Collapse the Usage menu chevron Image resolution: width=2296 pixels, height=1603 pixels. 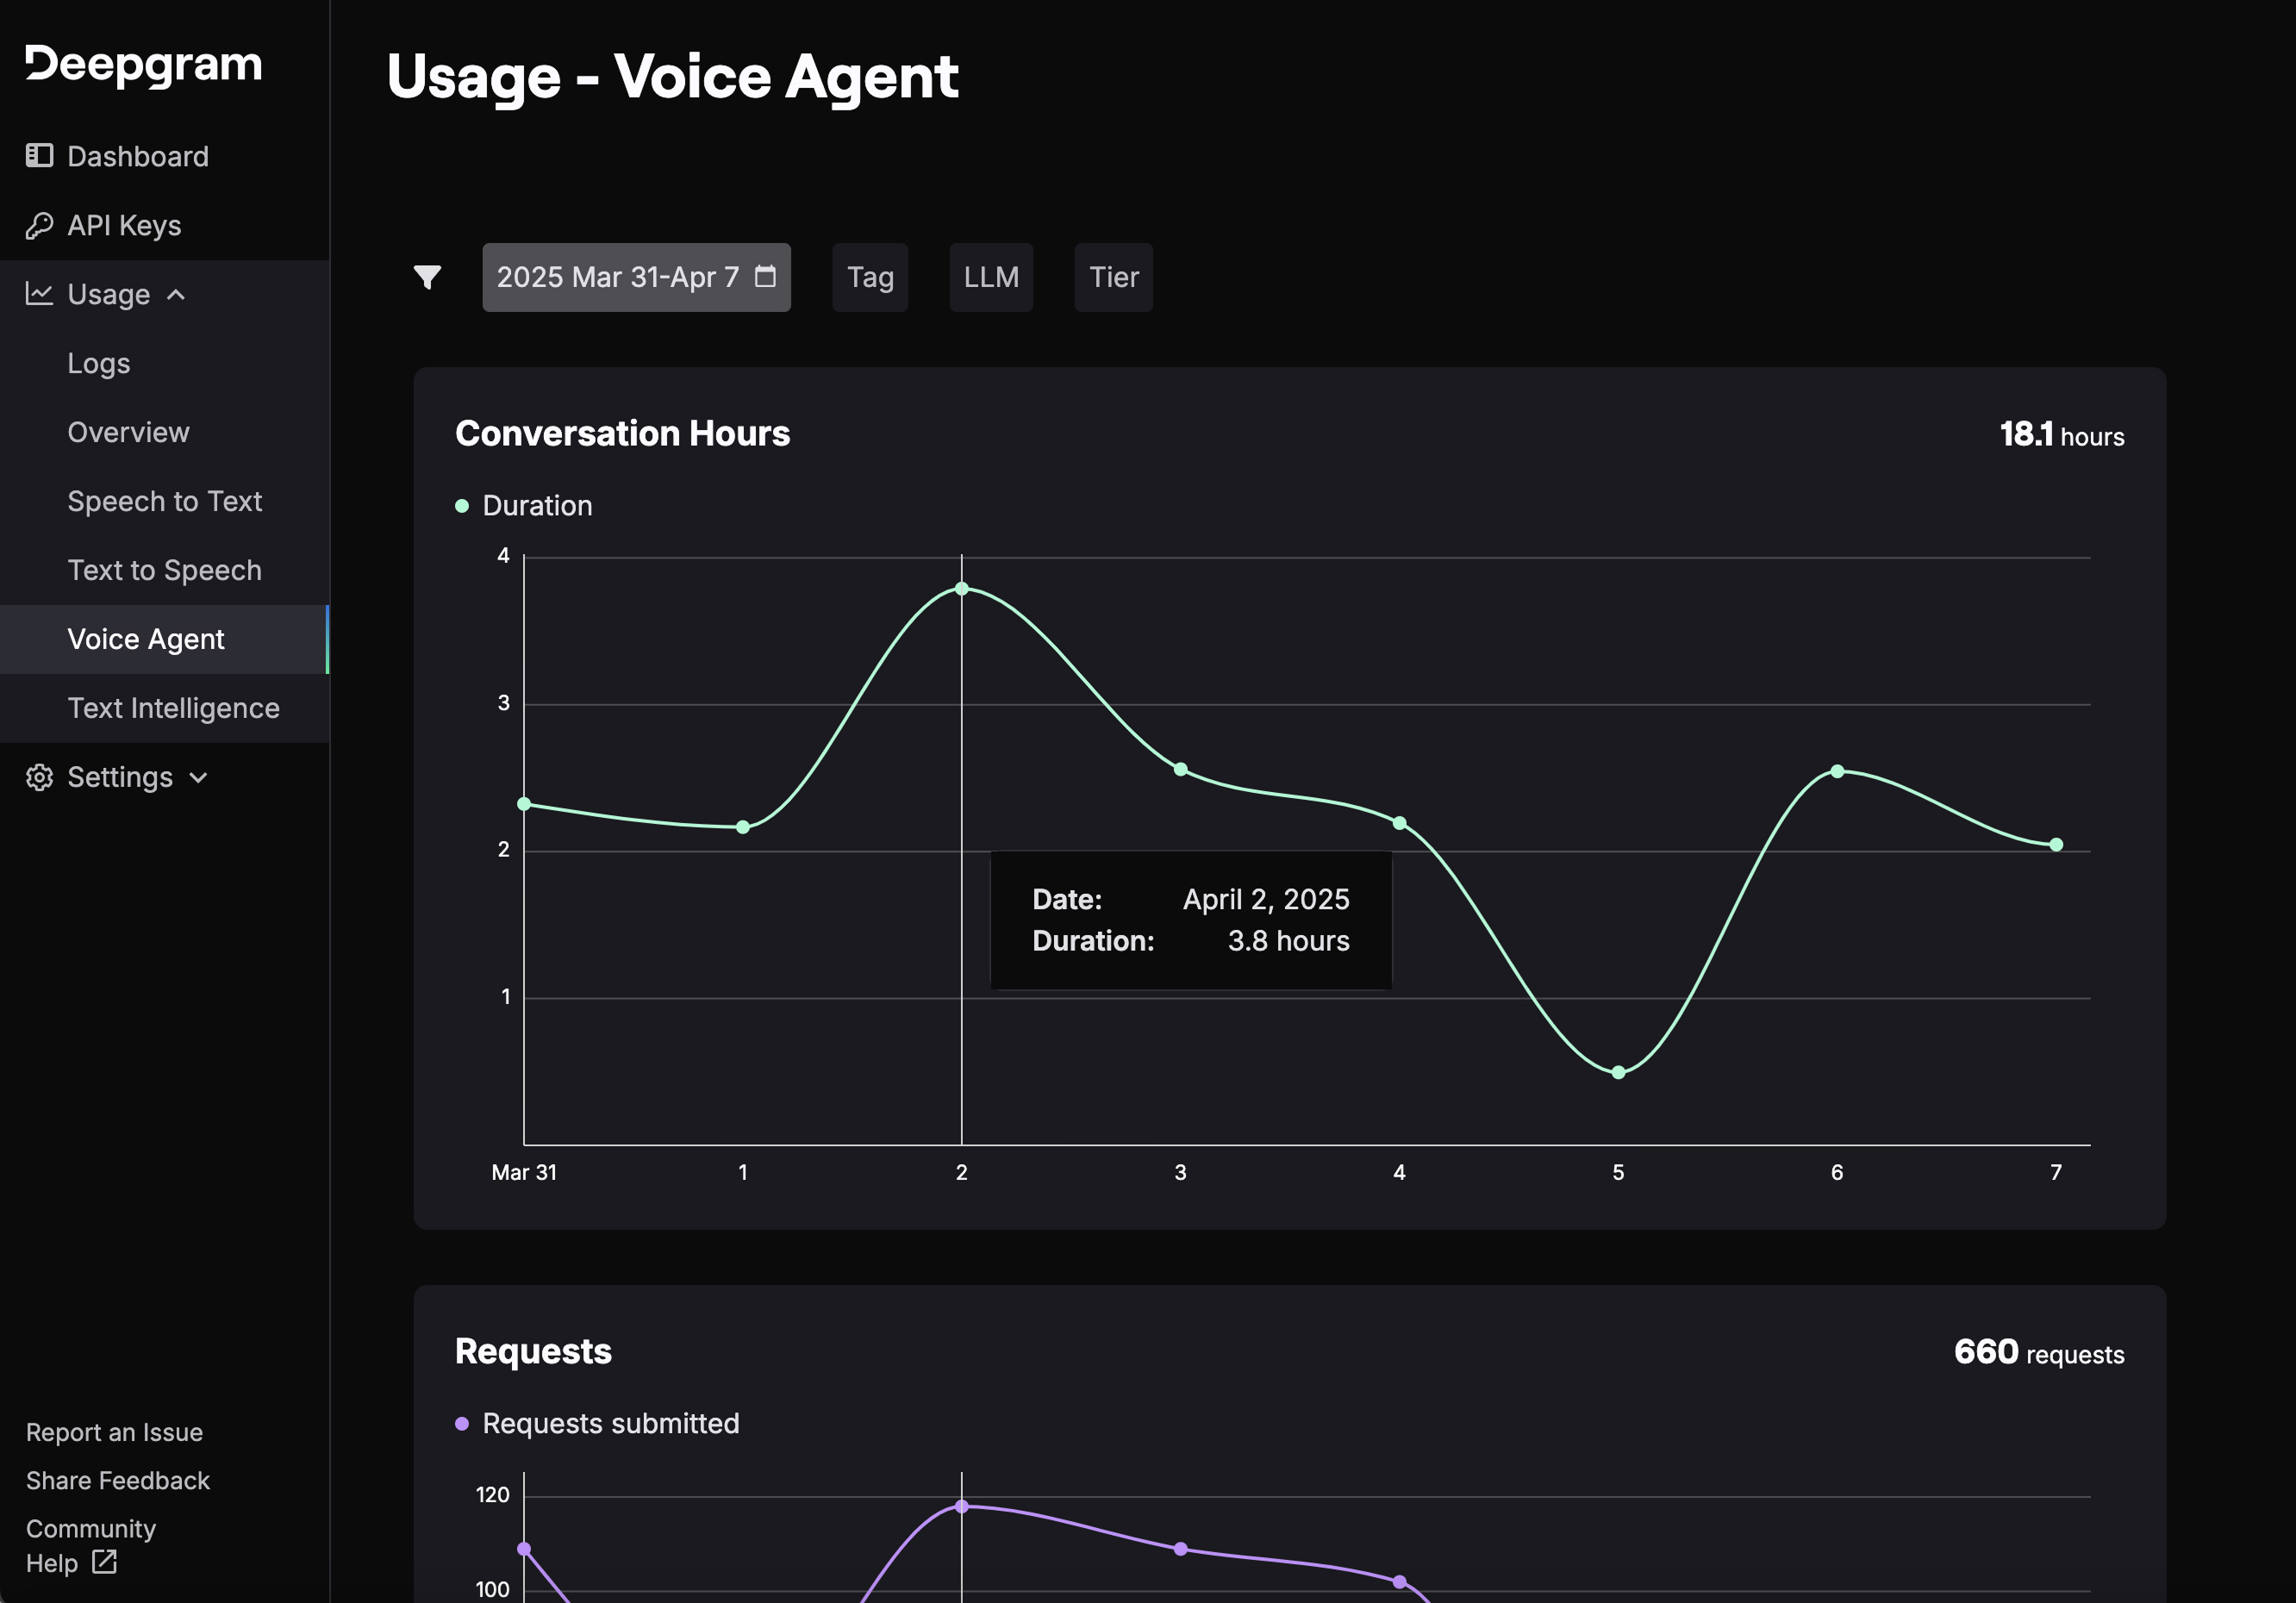pos(176,294)
